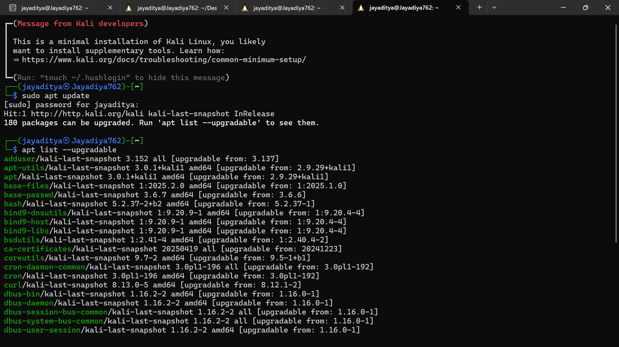Click the '180 packages can be upgraded' line

coord(161,123)
